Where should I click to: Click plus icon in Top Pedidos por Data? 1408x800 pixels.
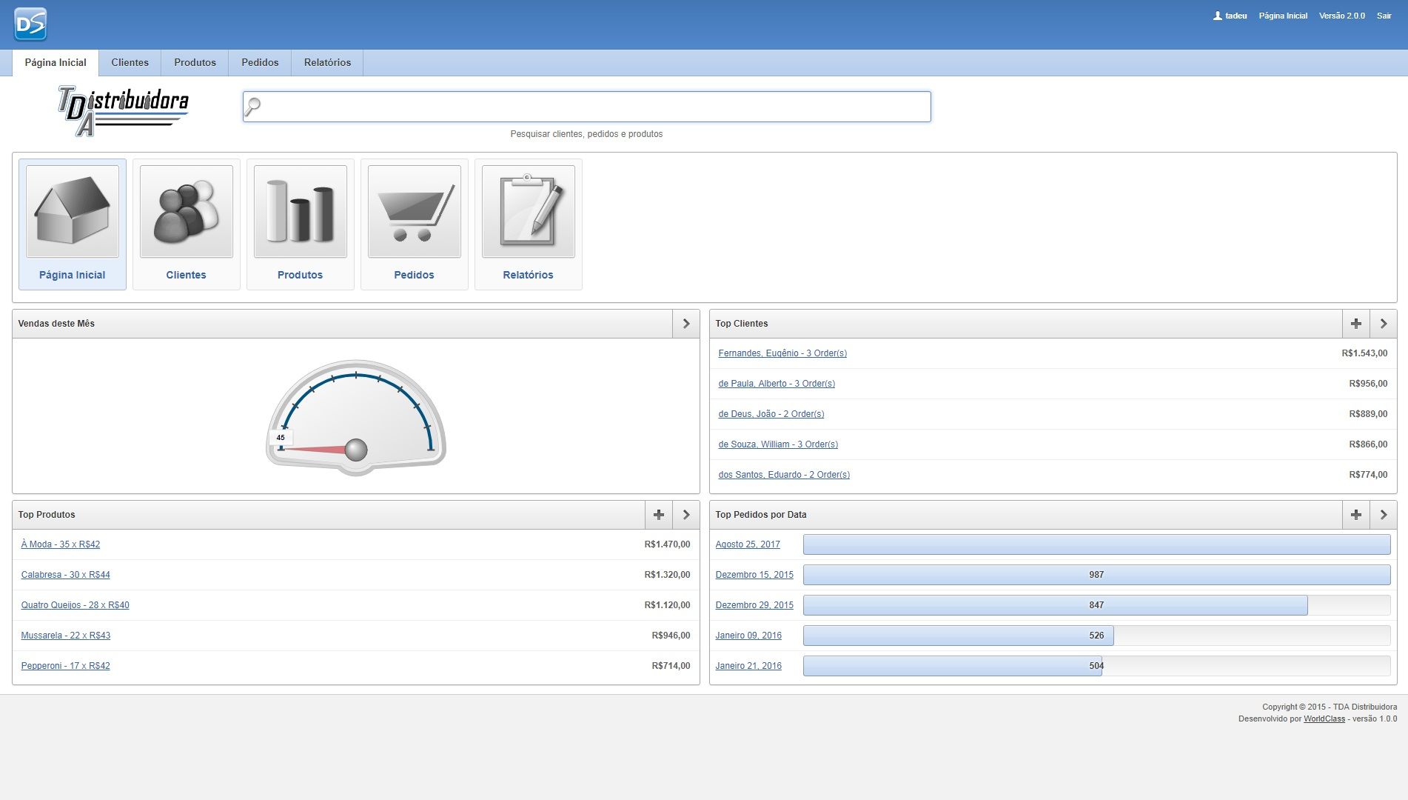coord(1355,515)
